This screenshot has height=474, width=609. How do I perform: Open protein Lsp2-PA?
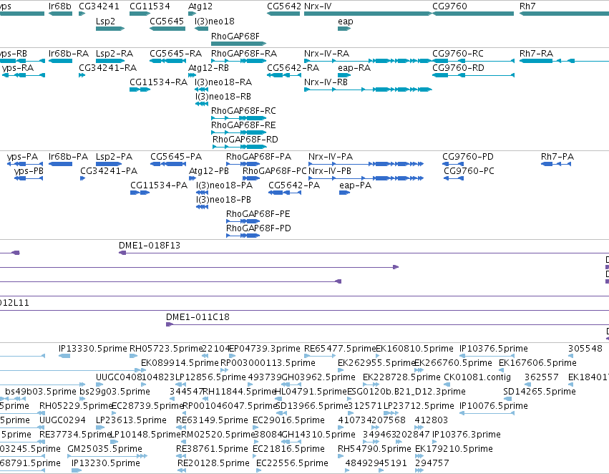114,157
